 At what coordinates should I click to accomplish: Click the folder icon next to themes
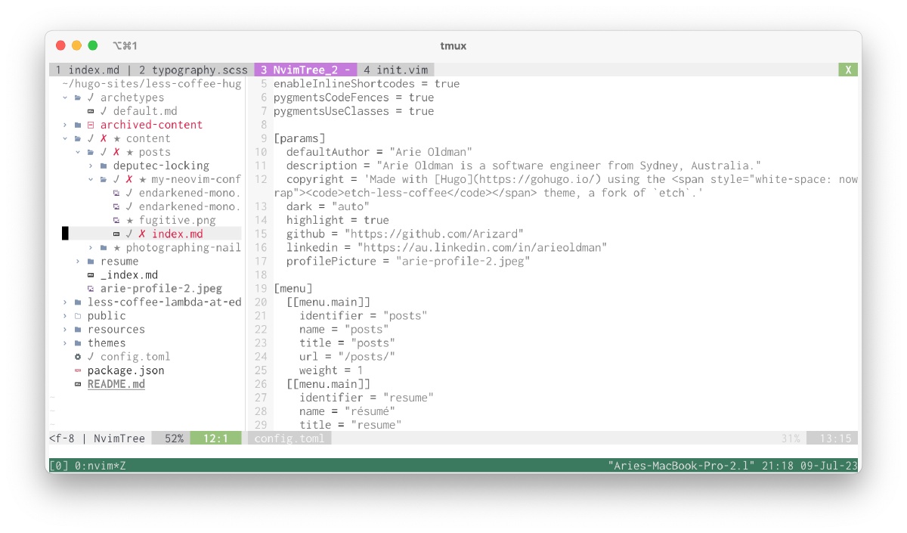tap(78, 343)
